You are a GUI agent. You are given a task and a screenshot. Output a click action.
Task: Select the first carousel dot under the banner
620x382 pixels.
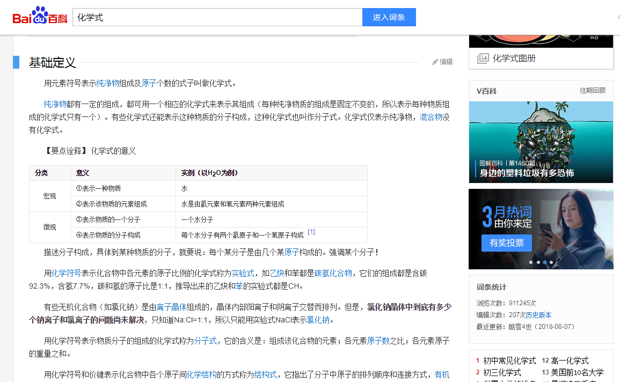point(530,262)
